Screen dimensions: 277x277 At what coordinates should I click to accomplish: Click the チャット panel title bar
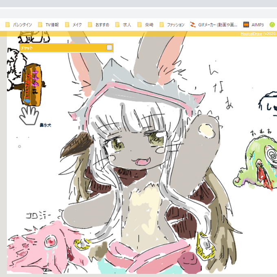coord(66,48)
